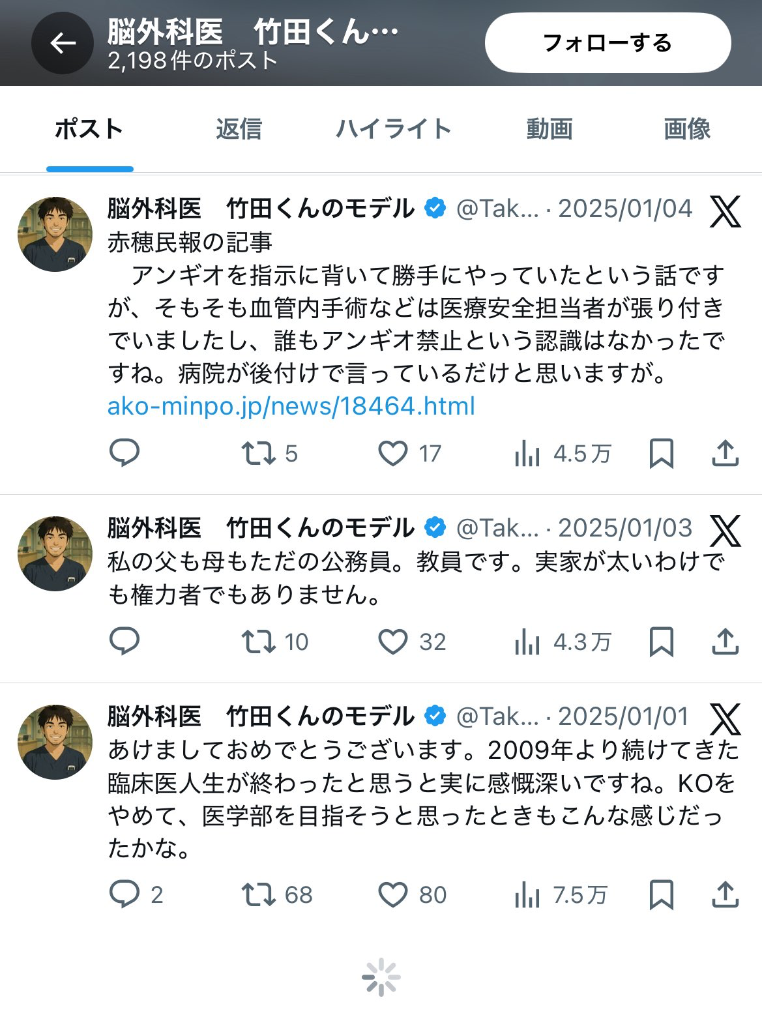Open replies on post with 2 comments
Screen dimensions: 762x1017
point(124,894)
